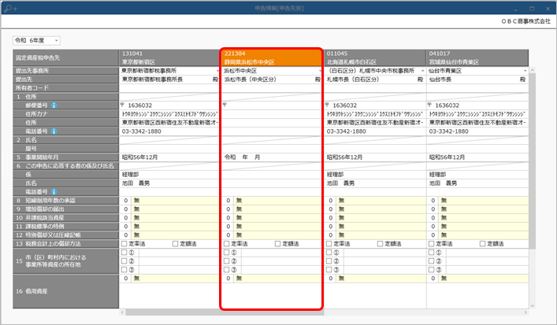Screen dimensions: 557x325
Task: Click info icon beside 電話番号 under 住所 section
Action: click(54, 131)
